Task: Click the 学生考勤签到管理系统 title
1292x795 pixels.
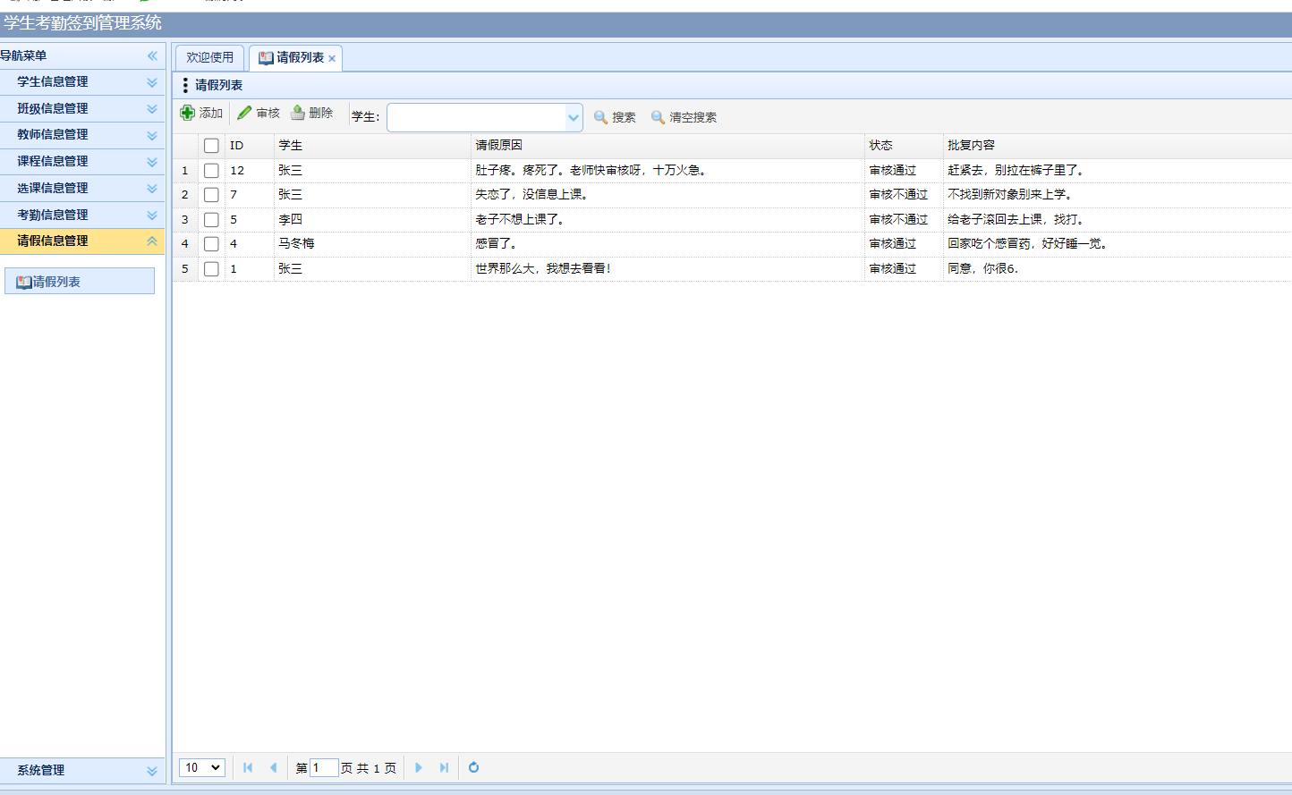Action: 82,23
